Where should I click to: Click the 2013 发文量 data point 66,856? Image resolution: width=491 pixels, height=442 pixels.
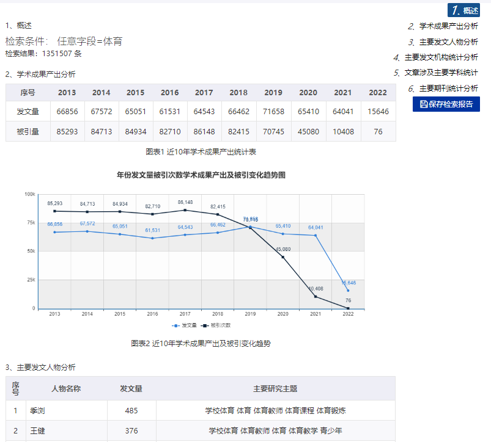54,232
